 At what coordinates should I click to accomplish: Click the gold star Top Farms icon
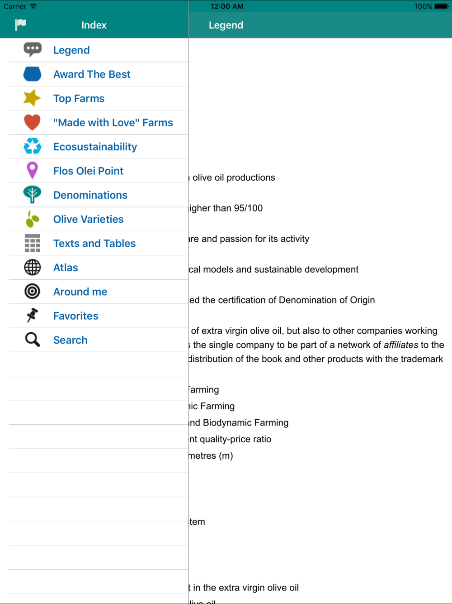pos(32,98)
